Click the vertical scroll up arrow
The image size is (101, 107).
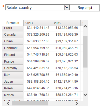point(85,26)
